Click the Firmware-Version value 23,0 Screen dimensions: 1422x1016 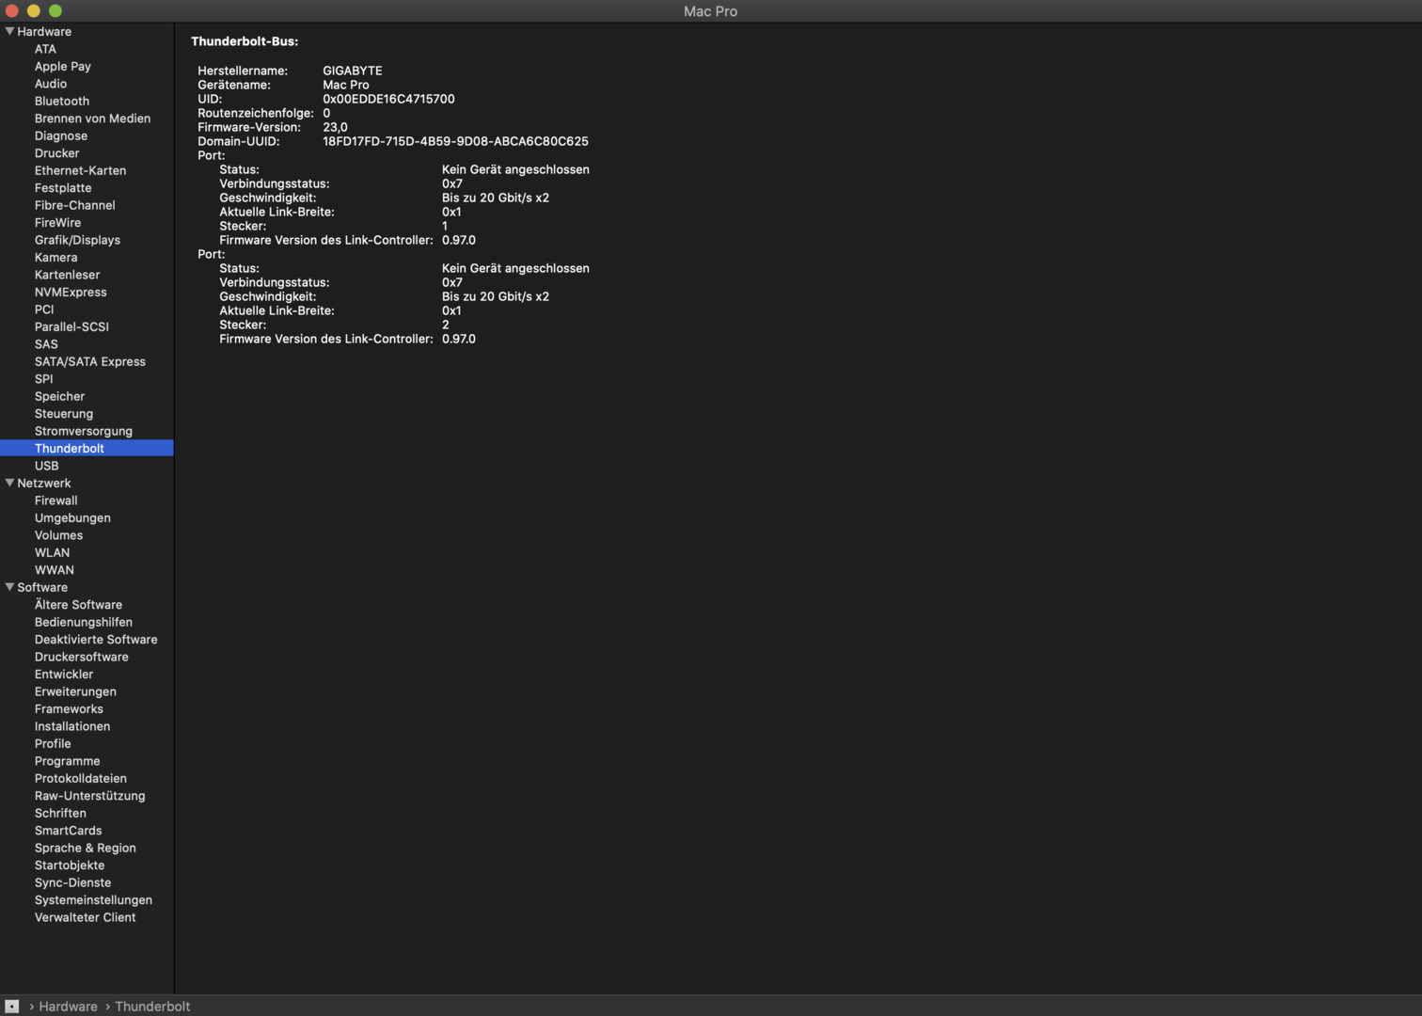(335, 127)
